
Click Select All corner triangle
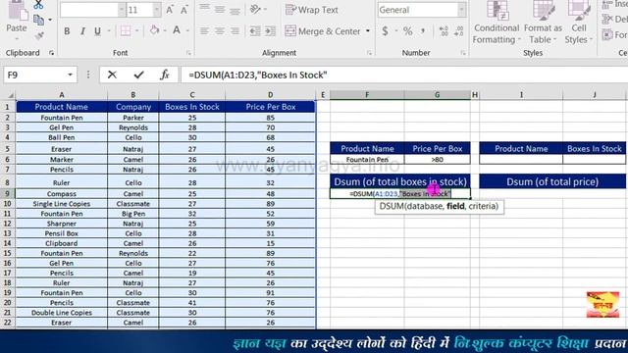tap(11, 95)
